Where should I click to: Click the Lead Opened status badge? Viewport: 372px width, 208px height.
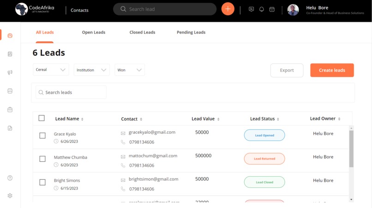coord(264,135)
